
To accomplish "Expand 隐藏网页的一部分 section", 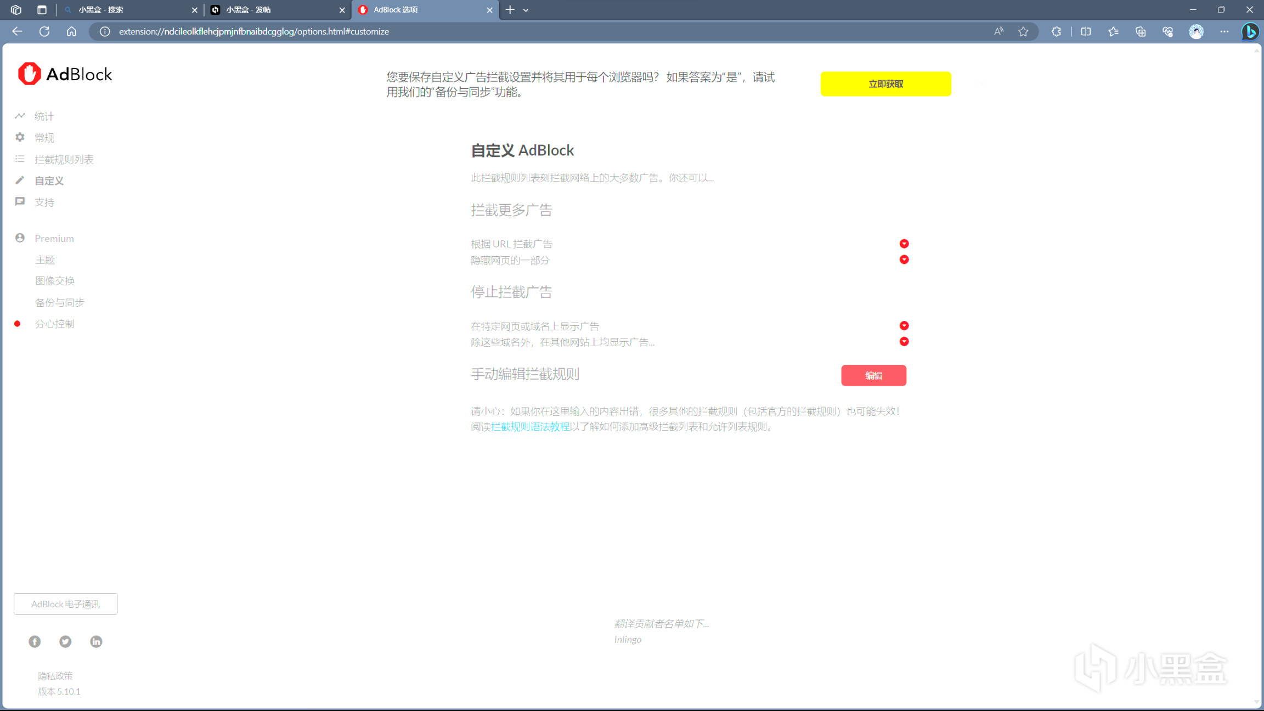I will pyautogui.click(x=904, y=259).
